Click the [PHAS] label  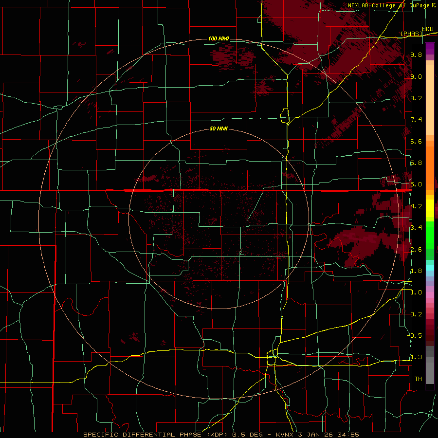click(412, 34)
